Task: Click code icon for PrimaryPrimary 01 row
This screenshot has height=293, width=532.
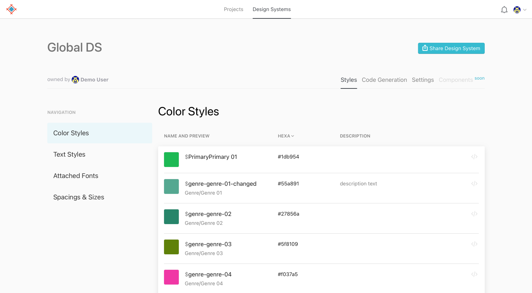Action: click(474, 157)
